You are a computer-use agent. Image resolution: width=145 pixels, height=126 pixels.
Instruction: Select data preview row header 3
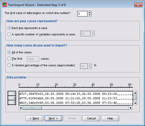click(12, 102)
